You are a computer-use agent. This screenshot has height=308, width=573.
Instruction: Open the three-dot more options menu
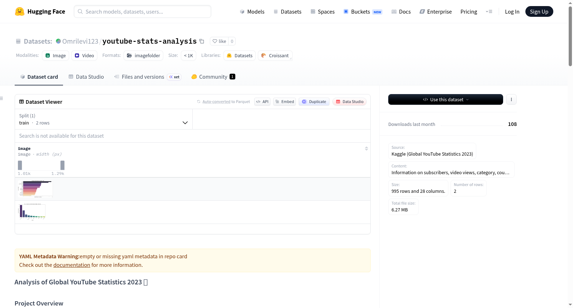pos(511,99)
